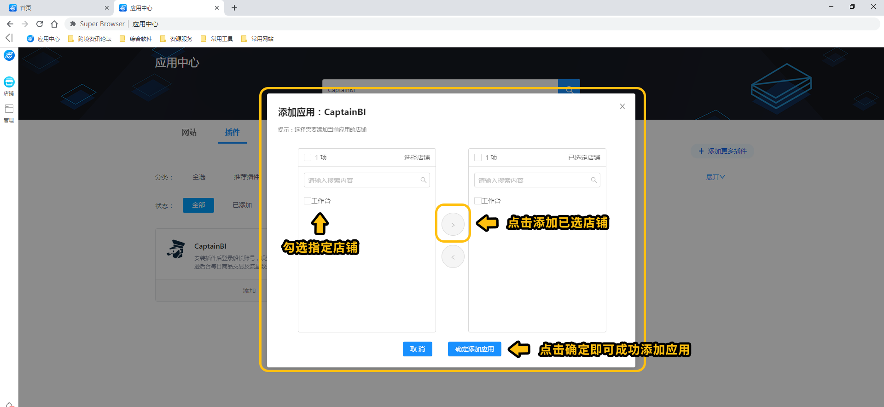The image size is (884, 407).
Task: Click search icon in 已选定店铺 search box
Action: [594, 180]
